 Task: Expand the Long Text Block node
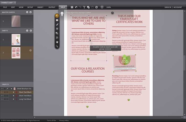coord(13,99)
